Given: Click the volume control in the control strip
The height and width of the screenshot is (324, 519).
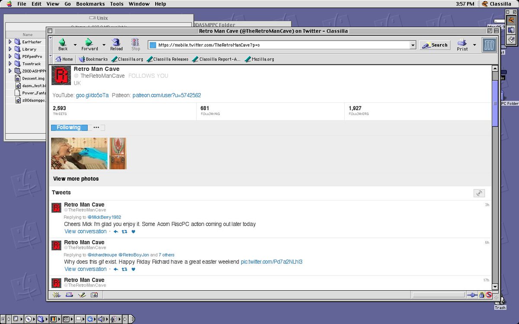Looking at the screenshot, I should 102,319.
